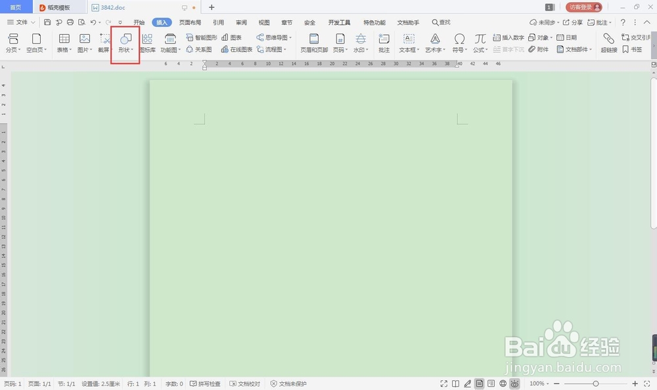
Task: Insert a Formula (公式)
Action: [x=480, y=43]
